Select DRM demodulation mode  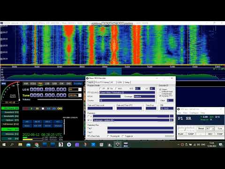coord(68,84)
